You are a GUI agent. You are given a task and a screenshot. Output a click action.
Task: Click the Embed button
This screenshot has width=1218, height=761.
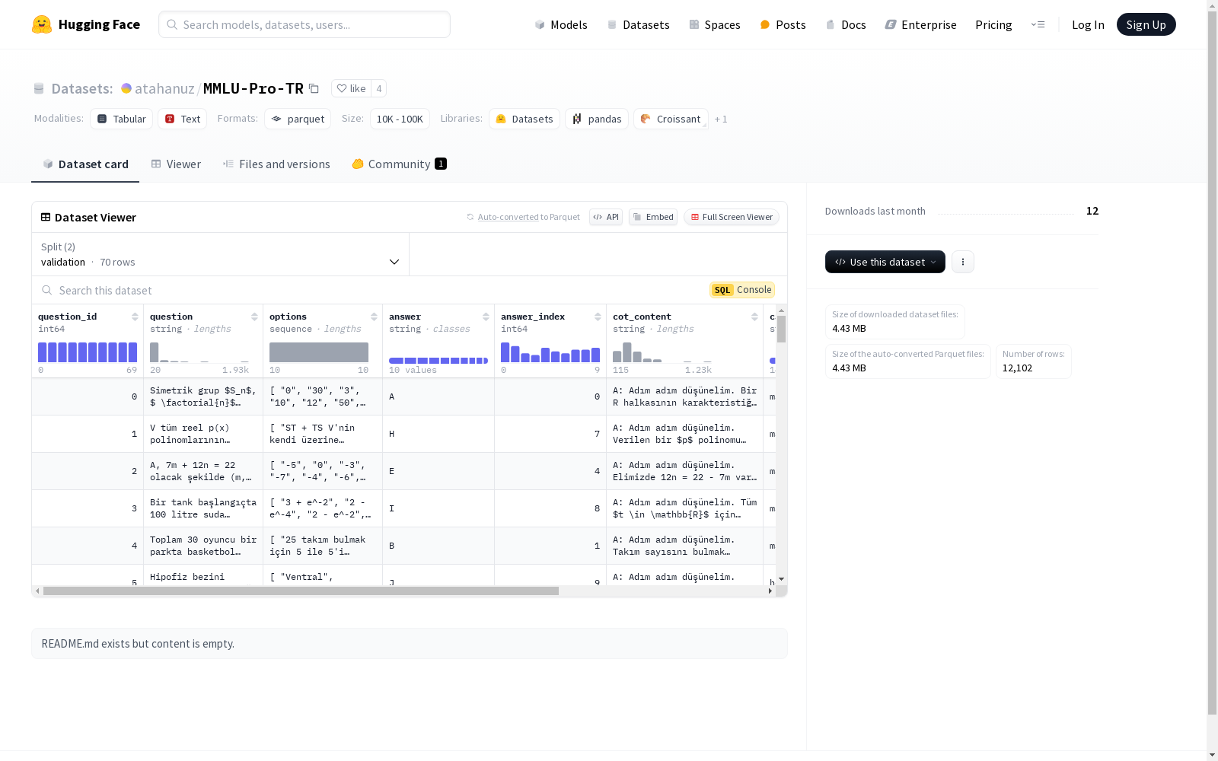coord(653,217)
